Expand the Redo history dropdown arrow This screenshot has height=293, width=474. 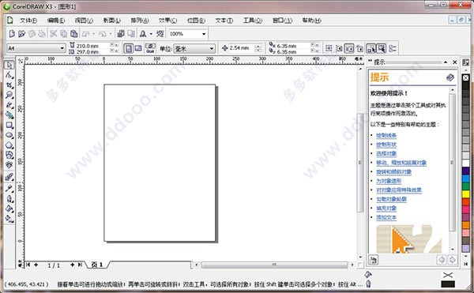click(111, 34)
